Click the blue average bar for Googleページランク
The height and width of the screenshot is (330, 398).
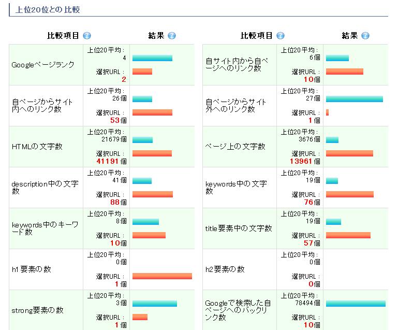[x=152, y=58]
